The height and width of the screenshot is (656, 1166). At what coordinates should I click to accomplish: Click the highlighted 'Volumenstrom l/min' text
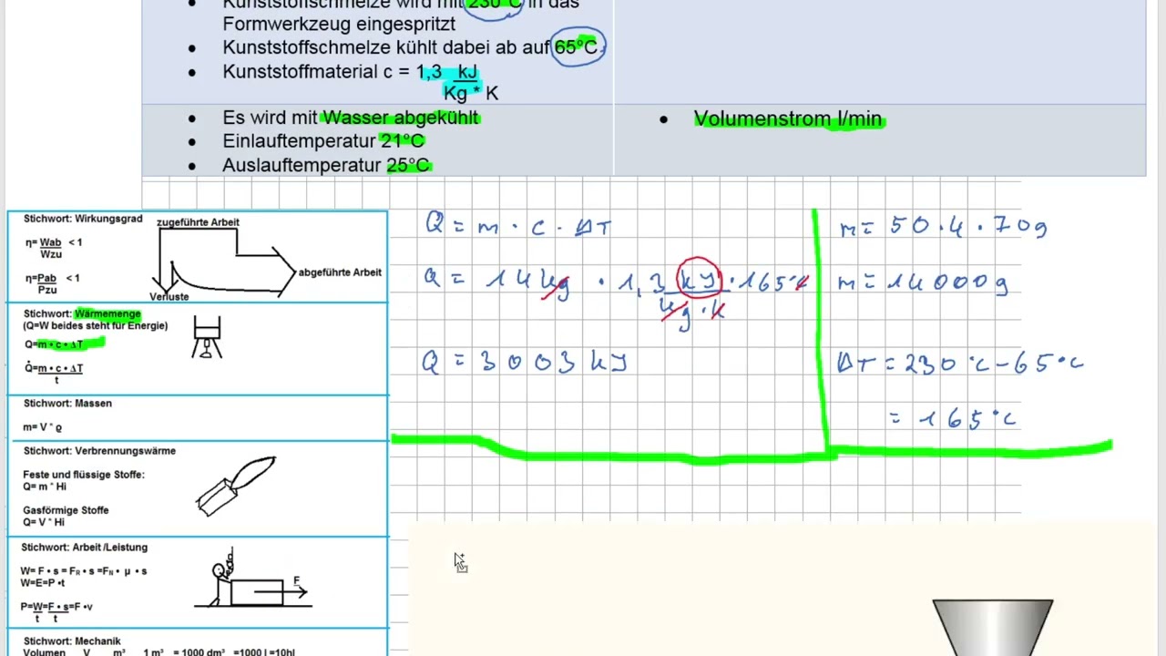pyautogui.click(x=788, y=119)
